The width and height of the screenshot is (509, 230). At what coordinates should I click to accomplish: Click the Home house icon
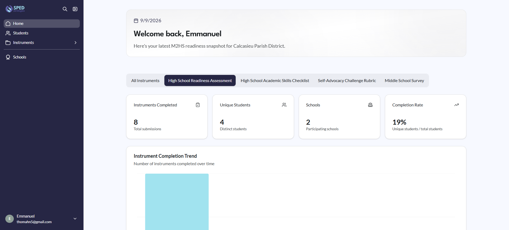pos(8,24)
